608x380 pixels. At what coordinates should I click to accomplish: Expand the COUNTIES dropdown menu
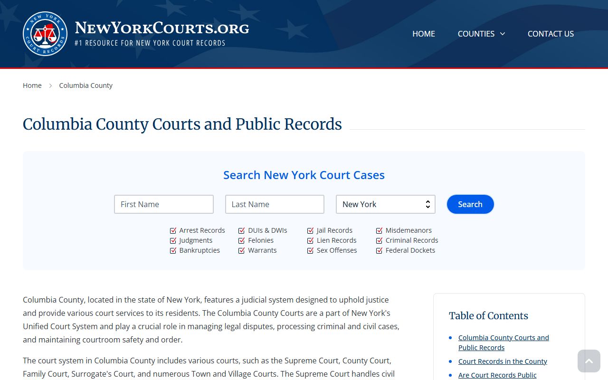[x=481, y=34]
